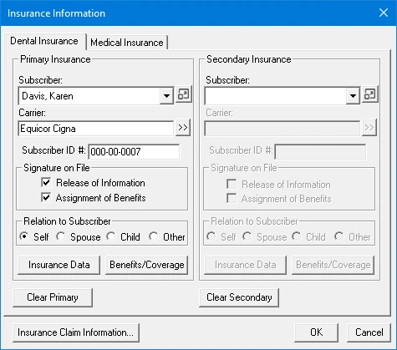
Task: Select primary Spouse relation radio button
Action: 60,236
